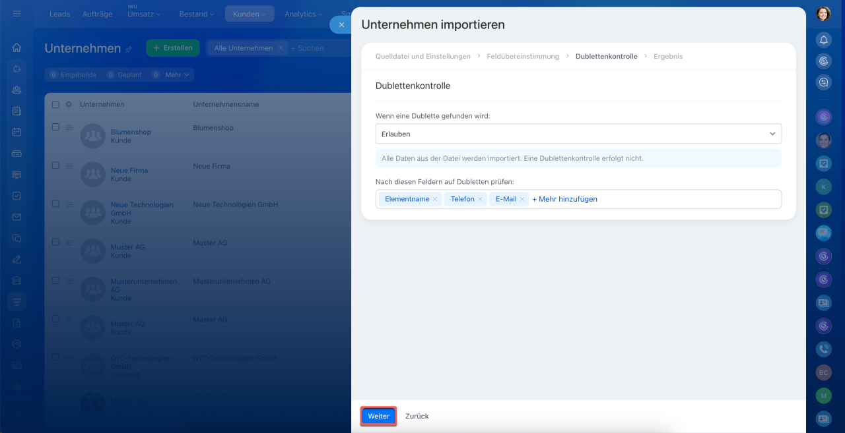Click the notifications bell icon
This screenshot has height=433, width=845.
[823, 40]
